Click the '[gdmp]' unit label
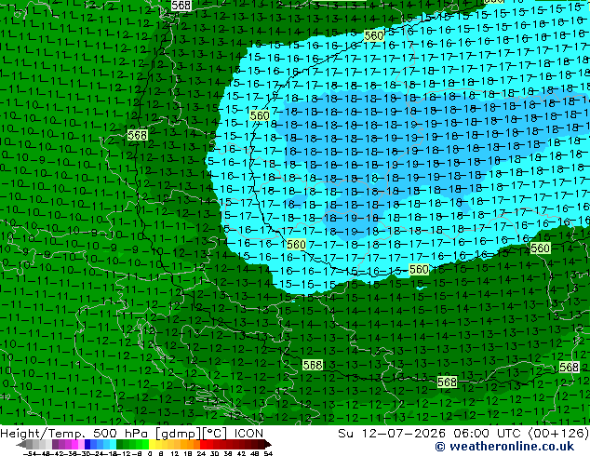The image size is (590, 456). tap(179, 434)
